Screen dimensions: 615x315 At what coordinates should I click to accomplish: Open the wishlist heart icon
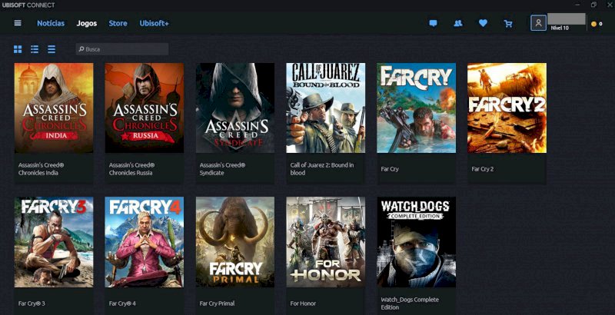[483, 24]
